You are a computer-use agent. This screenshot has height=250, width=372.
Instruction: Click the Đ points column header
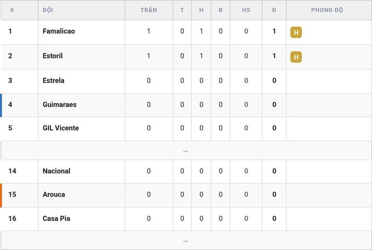coord(274,10)
